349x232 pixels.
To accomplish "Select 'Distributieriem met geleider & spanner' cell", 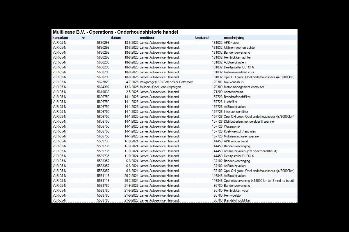I will coord(249,122).
